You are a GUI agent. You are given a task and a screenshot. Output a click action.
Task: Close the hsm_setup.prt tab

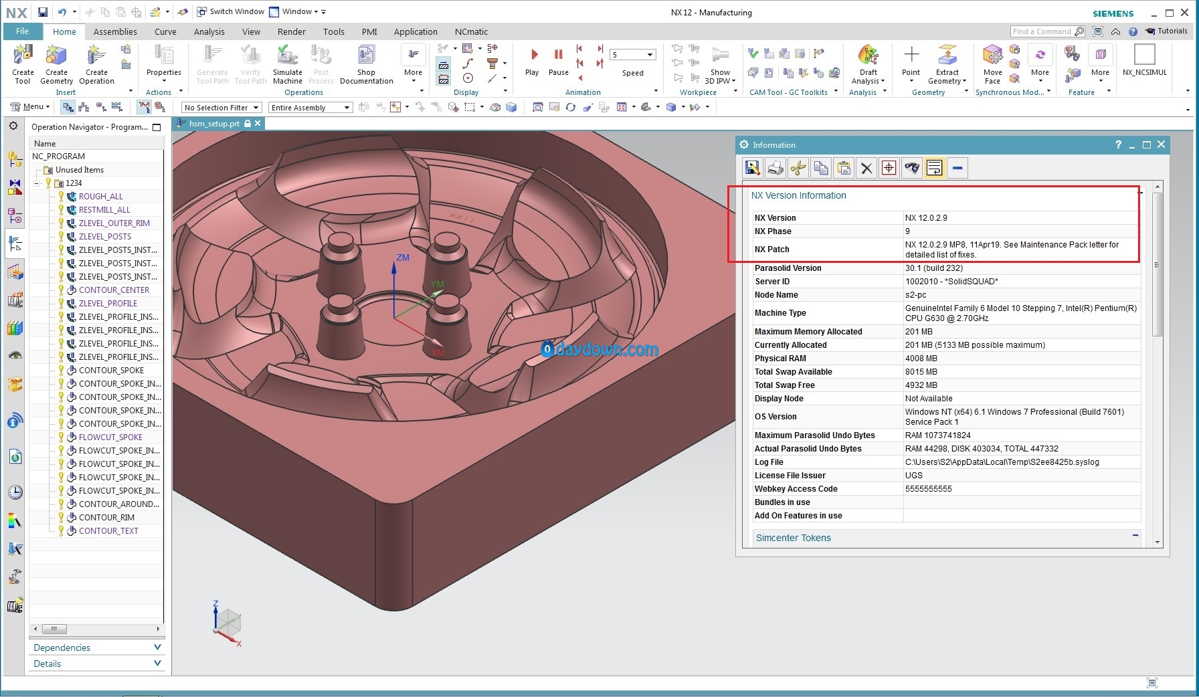258,124
